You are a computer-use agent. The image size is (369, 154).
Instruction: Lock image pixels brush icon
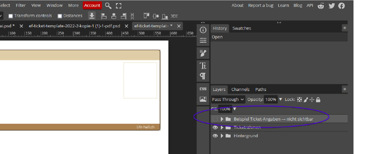click(306, 99)
